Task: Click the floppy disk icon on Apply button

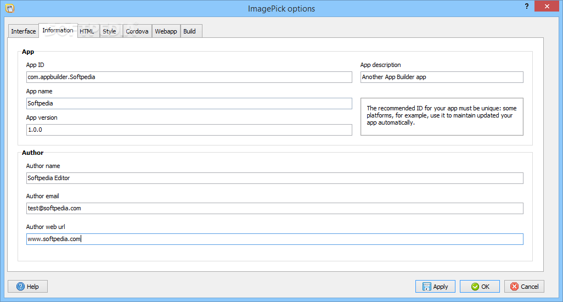Action: tap(426, 287)
